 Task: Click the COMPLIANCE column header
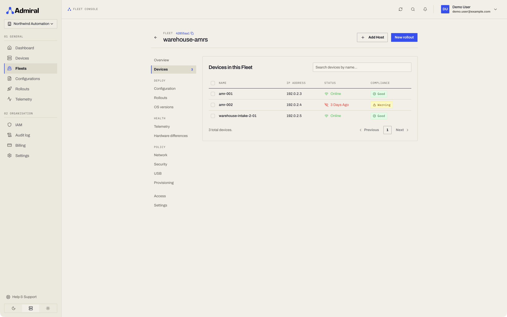click(x=380, y=83)
